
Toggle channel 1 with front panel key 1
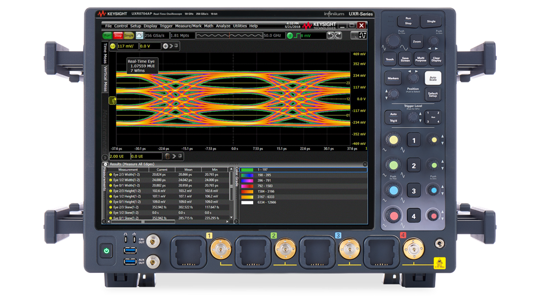pos(414,140)
